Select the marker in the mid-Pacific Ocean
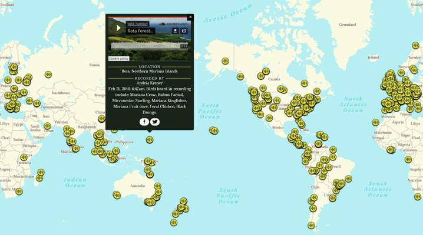Screen dimensions: 423x235 click(x=214, y=130)
